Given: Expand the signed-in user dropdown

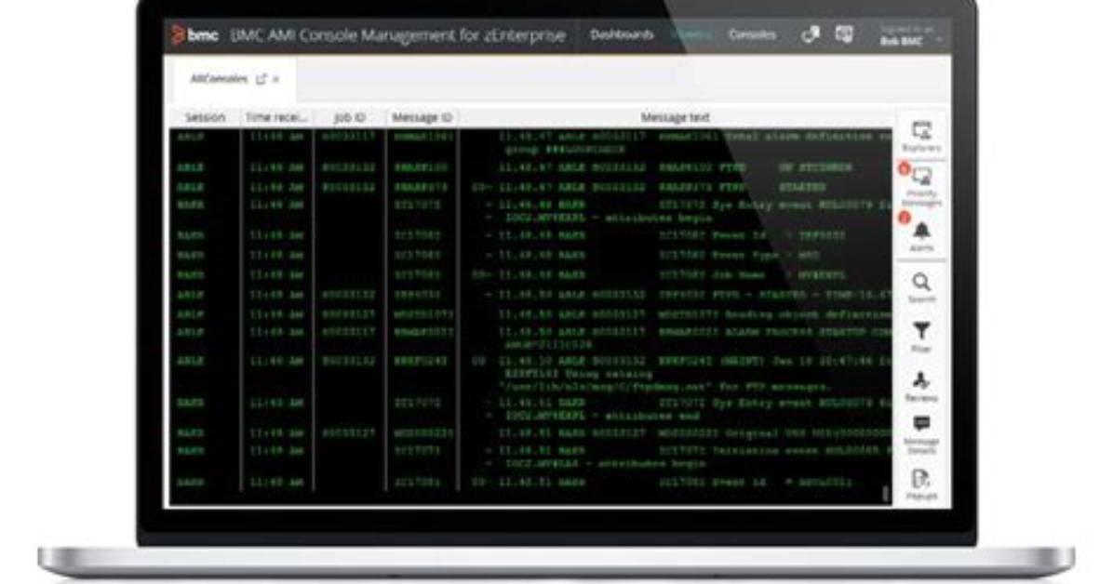Looking at the screenshot, I should [x=940, y=40].
